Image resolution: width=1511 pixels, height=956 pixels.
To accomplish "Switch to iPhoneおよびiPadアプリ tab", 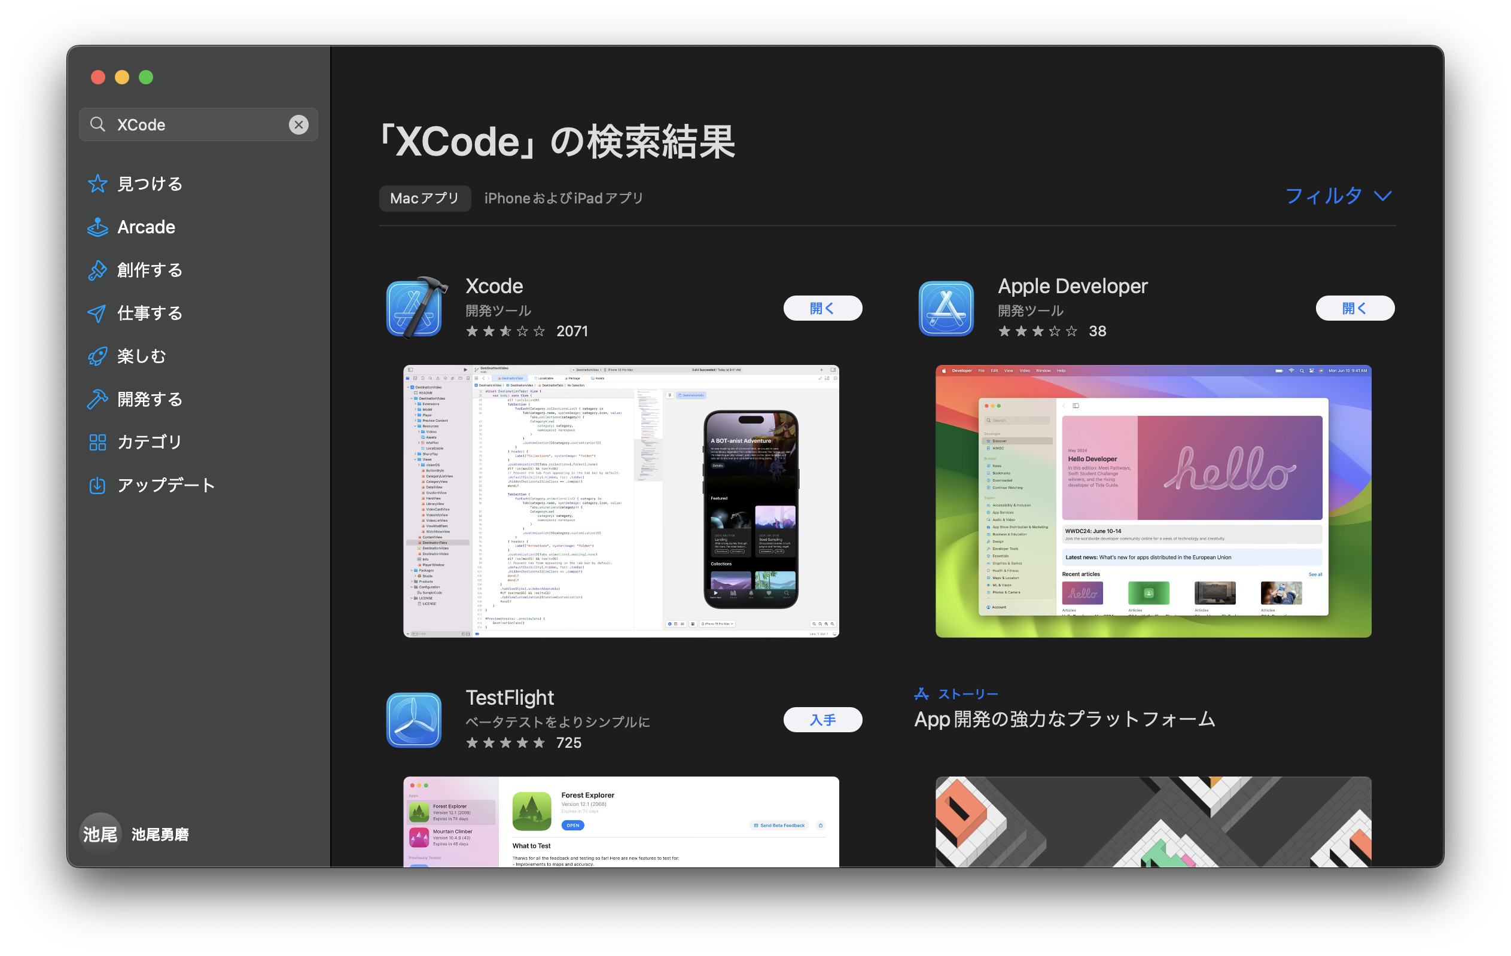I will [563, 199].
